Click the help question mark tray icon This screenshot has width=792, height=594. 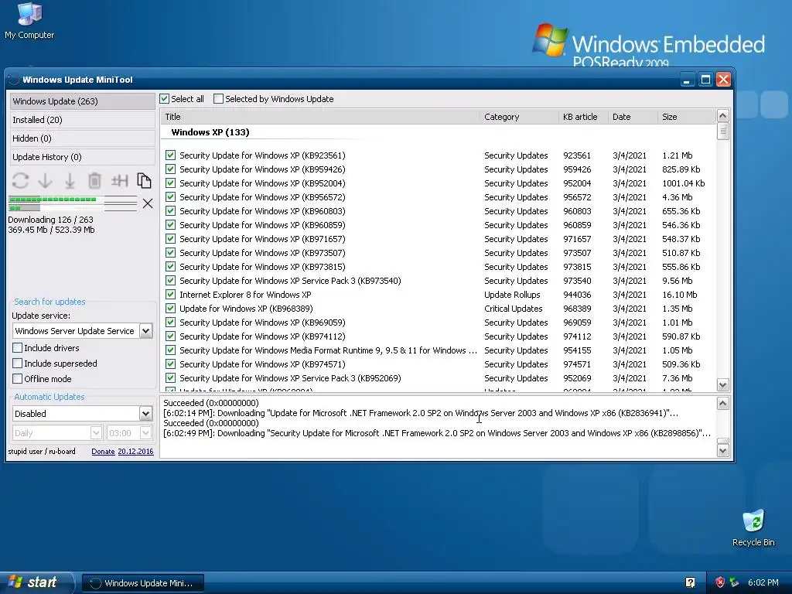tap(691, 582)
